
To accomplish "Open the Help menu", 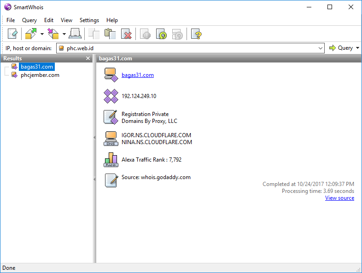I will point(112,20).
